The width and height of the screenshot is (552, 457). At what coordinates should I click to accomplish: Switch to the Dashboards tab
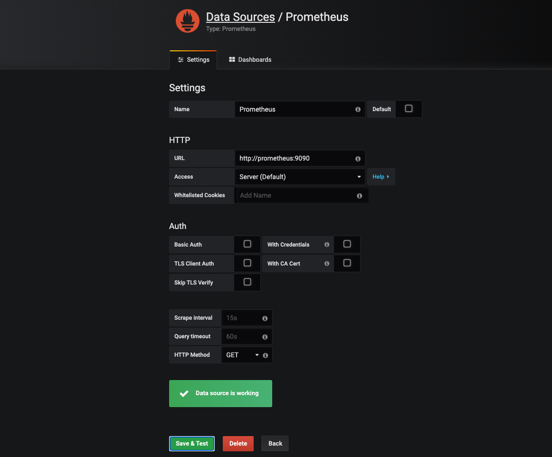tap(250, 59)
